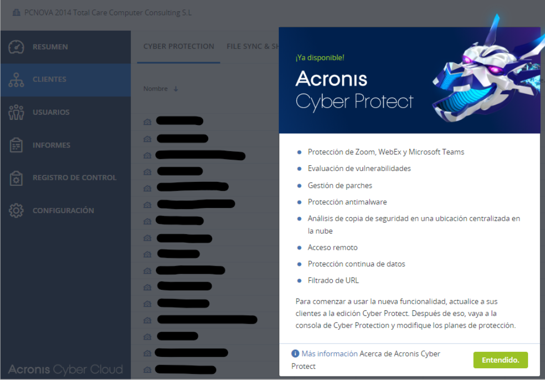Viewport: 545px width, 380px height.
Task: Click the Nombre column header
Action: pyautogui.click(x=155, y=89)
